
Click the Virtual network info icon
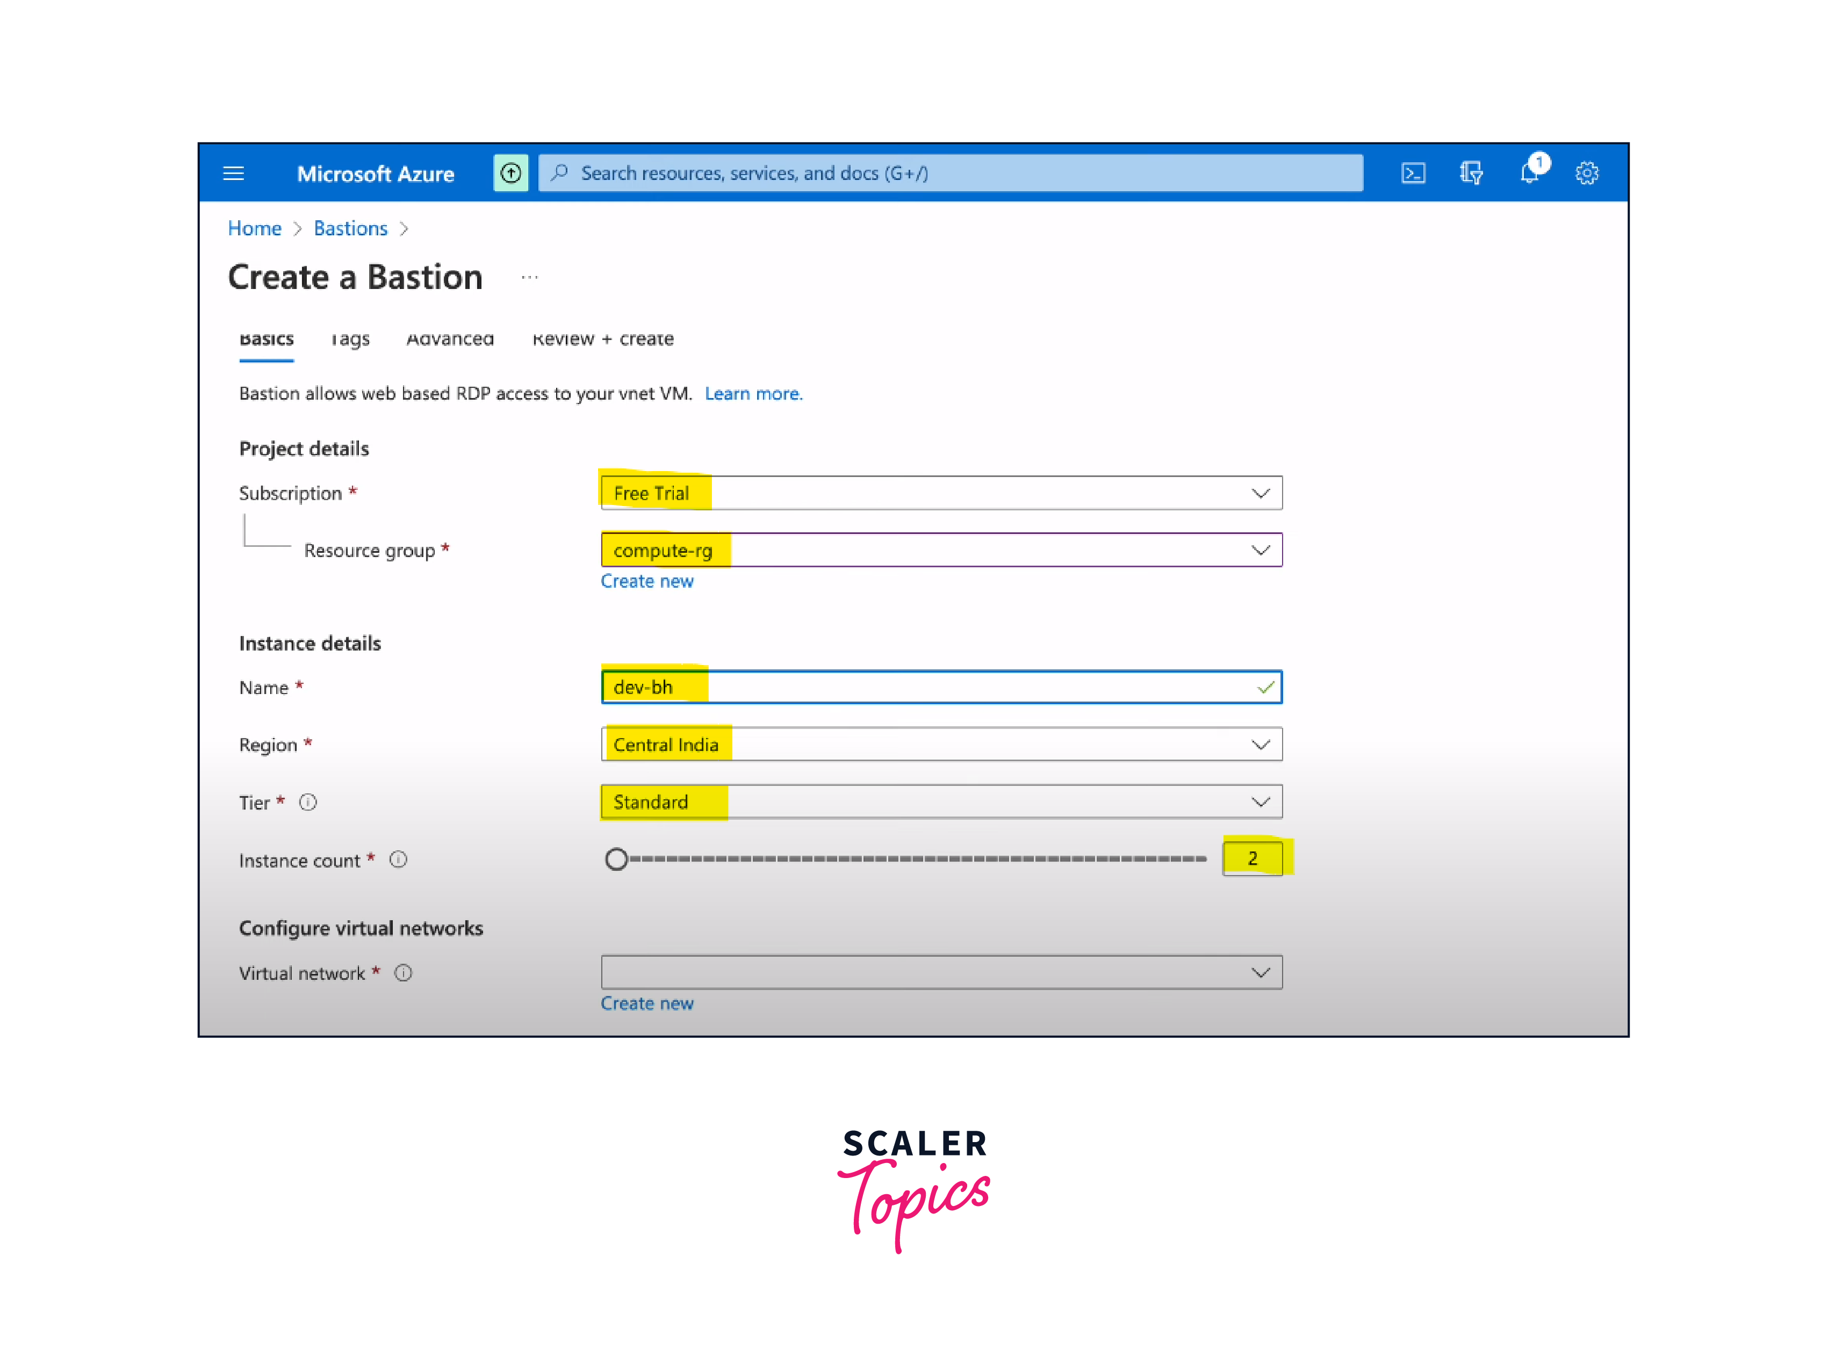tap(404, 973)
